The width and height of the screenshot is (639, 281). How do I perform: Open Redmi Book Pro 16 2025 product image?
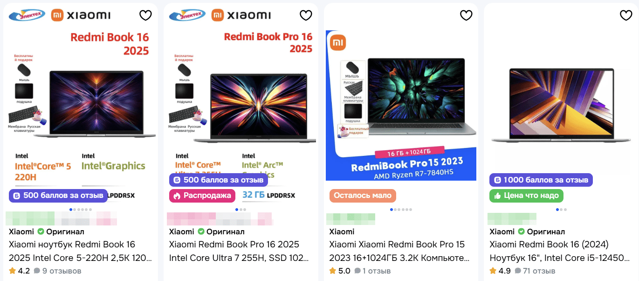click(x=240, y=103)
